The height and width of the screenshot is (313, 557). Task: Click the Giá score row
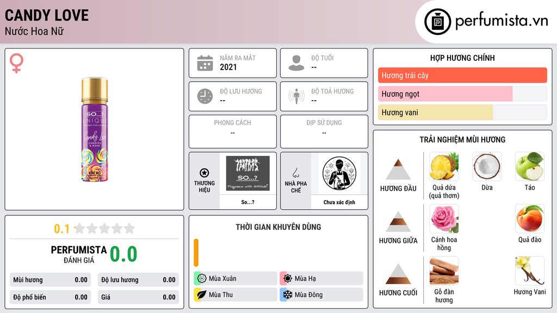[x=138, y=297]
